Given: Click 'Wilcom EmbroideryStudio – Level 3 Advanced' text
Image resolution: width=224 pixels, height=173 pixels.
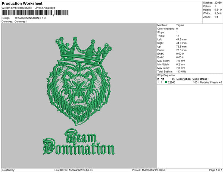Looking at the screenshot, I should coord(28,8).
